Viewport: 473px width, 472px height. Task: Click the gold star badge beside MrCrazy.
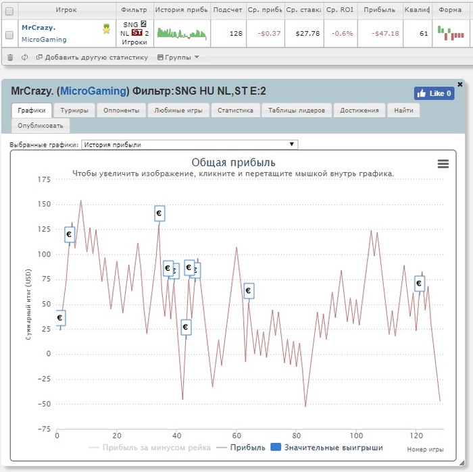click(107, 29)
